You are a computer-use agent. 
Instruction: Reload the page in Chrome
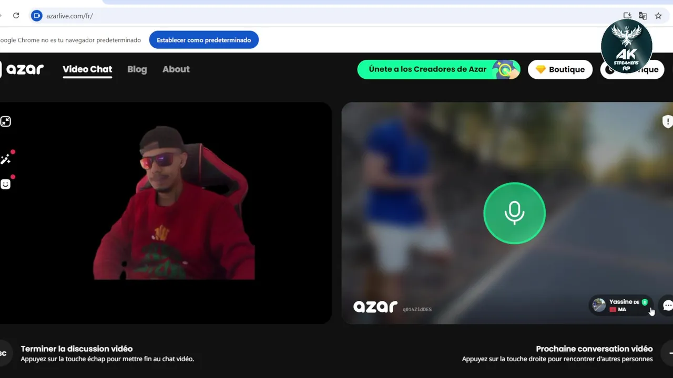coord(16,16)
